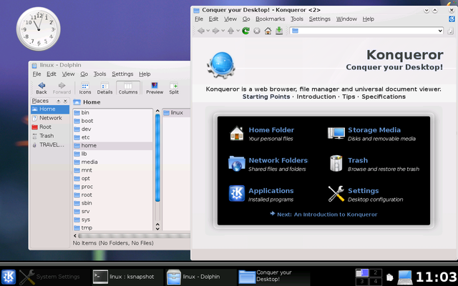Open the Dolphin Go menu
Screen dimensions: 458x286
tap(84, 74)
